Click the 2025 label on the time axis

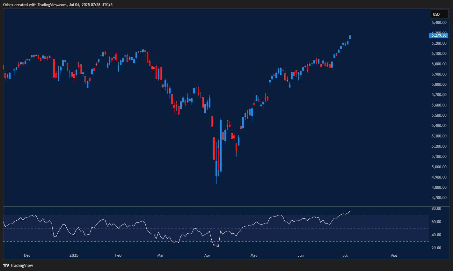(74, 255)
